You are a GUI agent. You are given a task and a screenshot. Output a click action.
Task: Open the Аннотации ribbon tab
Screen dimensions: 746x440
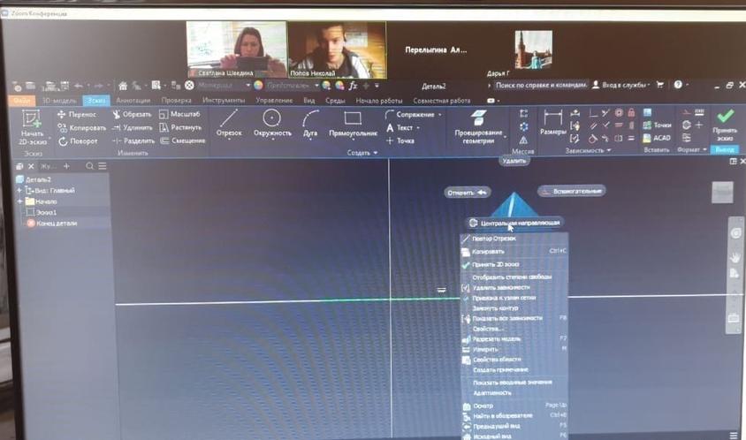click(133, 101)
